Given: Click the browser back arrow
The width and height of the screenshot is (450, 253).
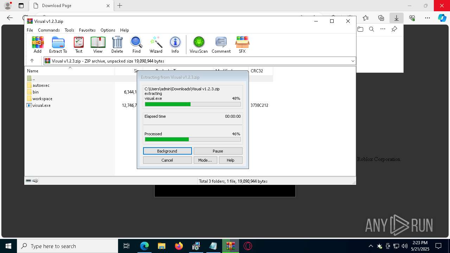Looking at the screenshot, I should point(10,18).
